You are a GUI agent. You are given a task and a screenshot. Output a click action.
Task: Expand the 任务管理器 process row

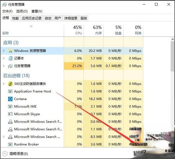[x=4, y=66]
